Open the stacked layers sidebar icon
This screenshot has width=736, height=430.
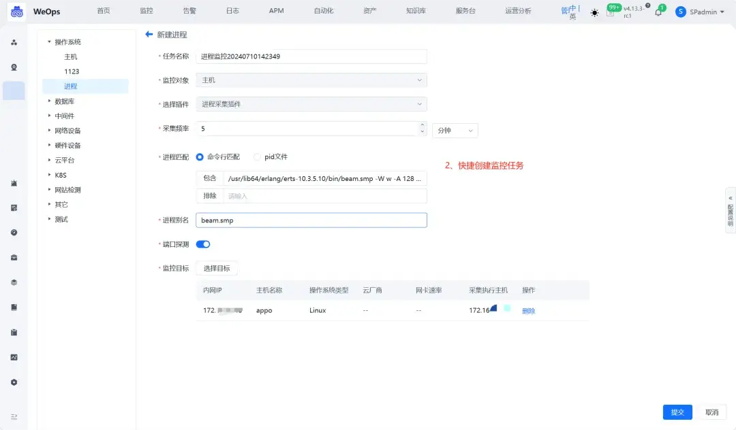14,282
